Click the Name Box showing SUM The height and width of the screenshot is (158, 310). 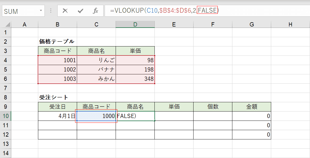(x=23, y=11)
